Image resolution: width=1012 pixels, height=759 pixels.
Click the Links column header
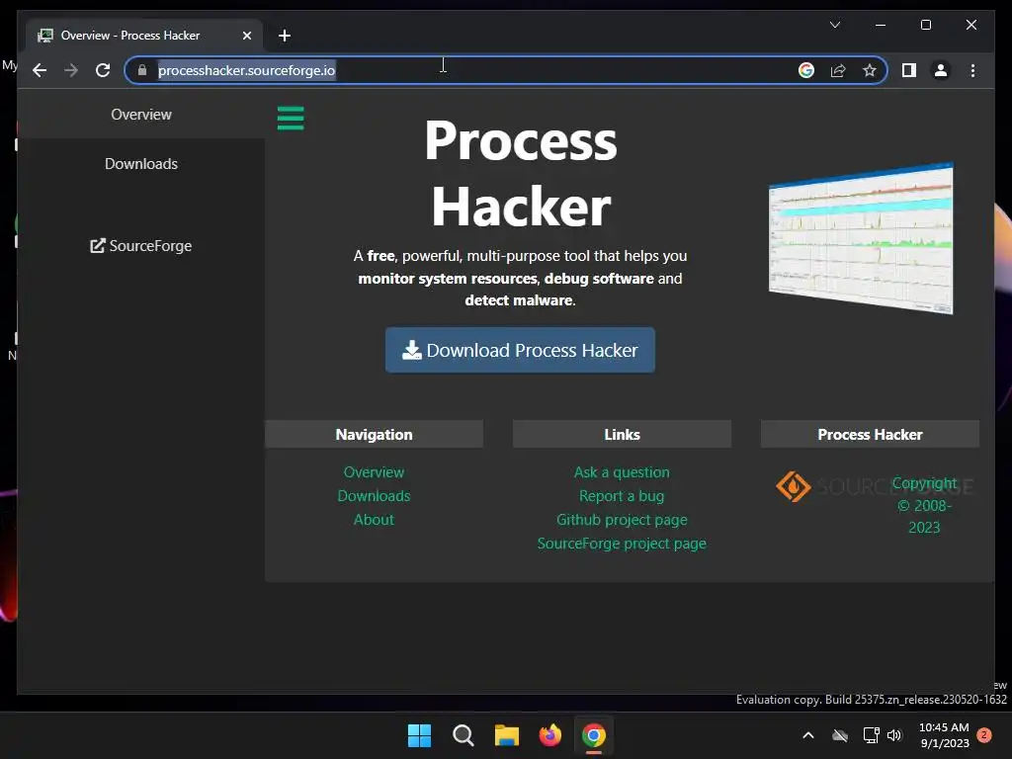point(622,435)
